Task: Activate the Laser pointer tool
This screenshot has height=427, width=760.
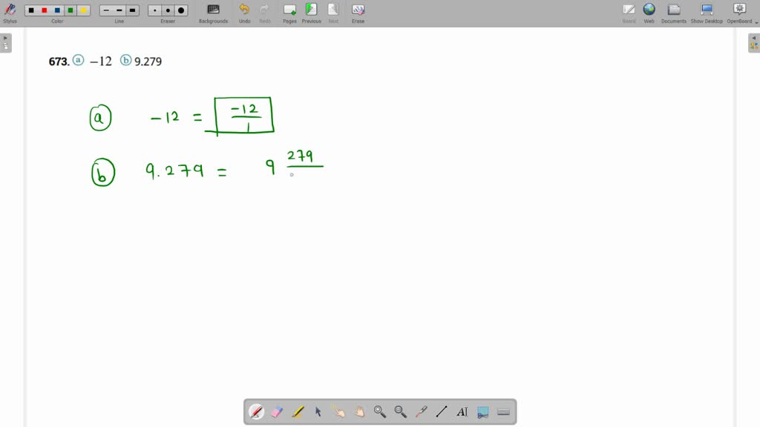Action: click(x=420, y=411)
